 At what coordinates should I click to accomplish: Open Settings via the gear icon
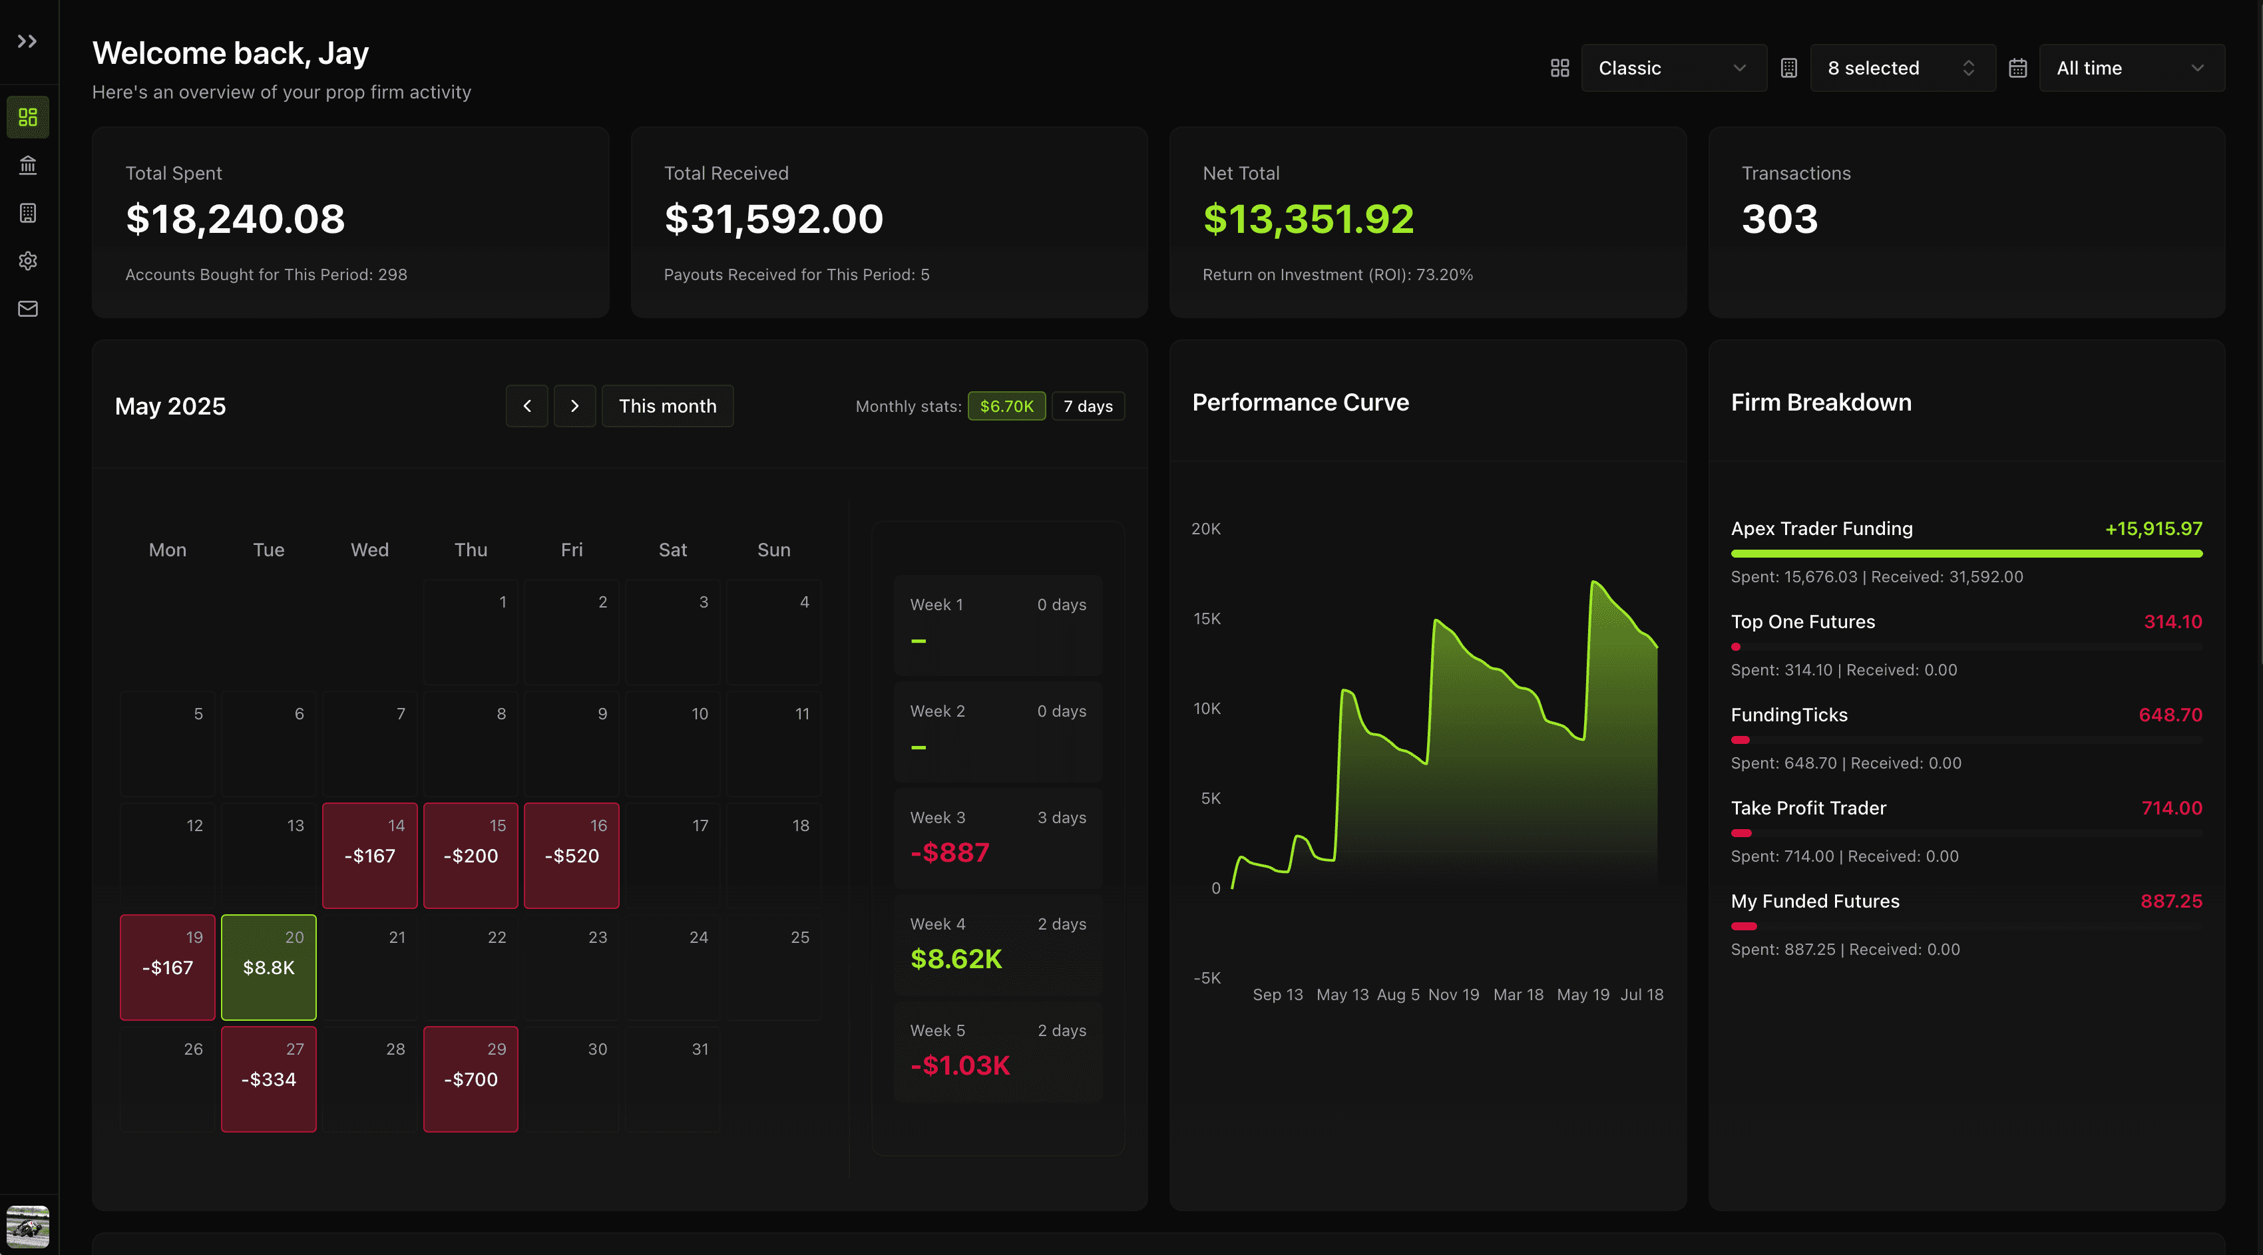click(x=27, y=261)
